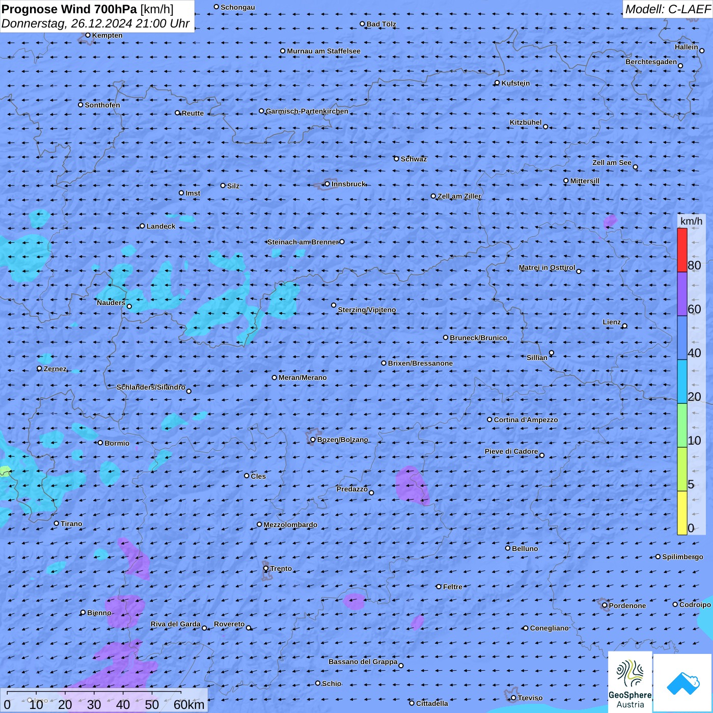Viewport: 713px width, 713px height.
Task: Select the Bozen/Bolzano city marker dot
Action: pyautogui.click(x=313, y=440)
